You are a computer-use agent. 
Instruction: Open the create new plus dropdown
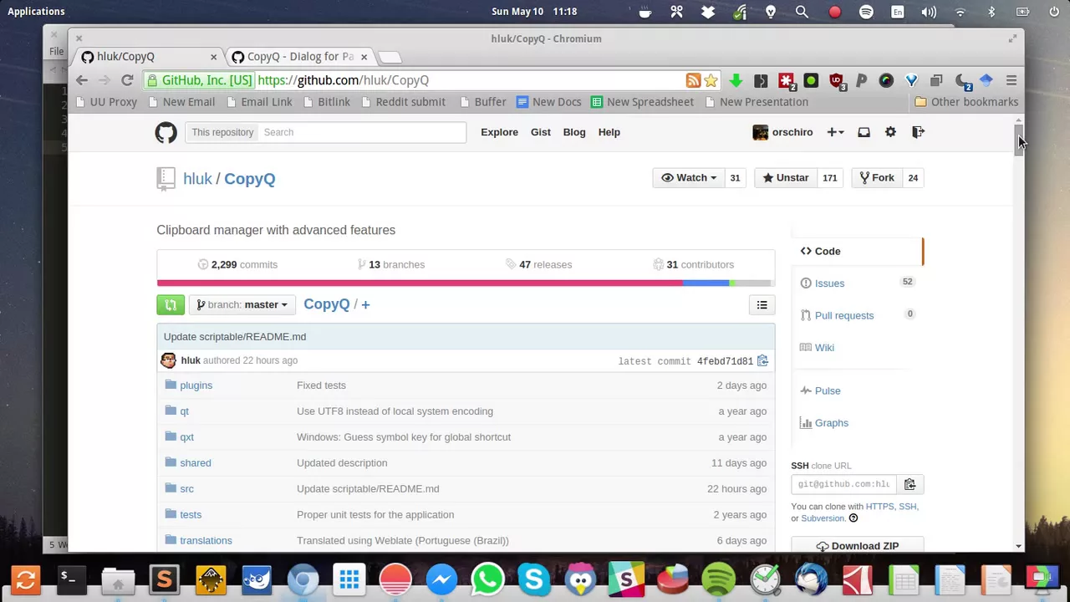pos(835,132)
